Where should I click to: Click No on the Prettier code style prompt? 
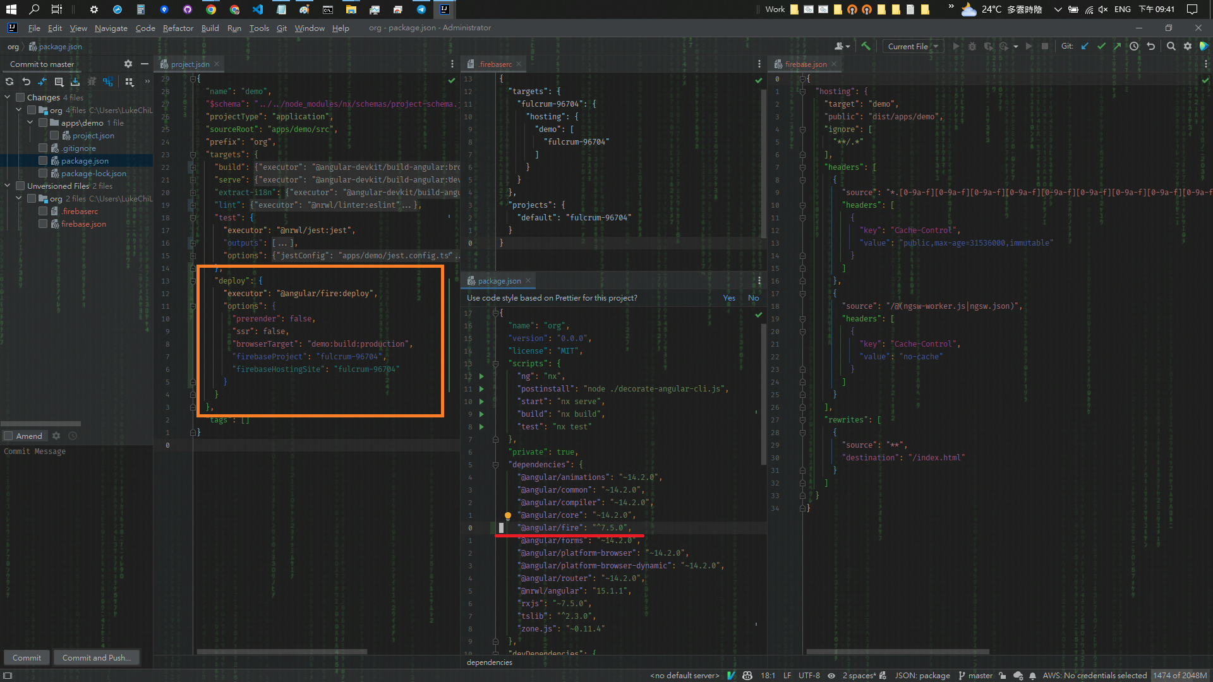coord(753,297)
